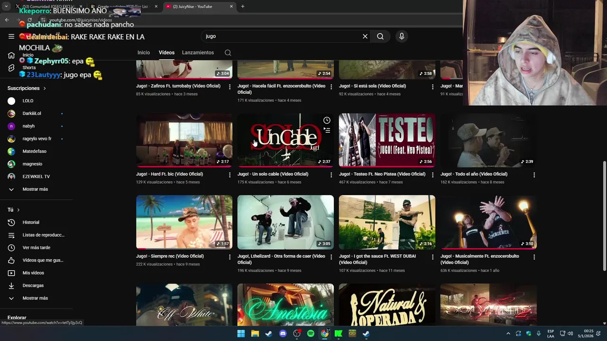Open the Testeo Ft. Neo Pistea thumbnail
Viewport: 607px width, 341px height.
click(x=387, y=140)
